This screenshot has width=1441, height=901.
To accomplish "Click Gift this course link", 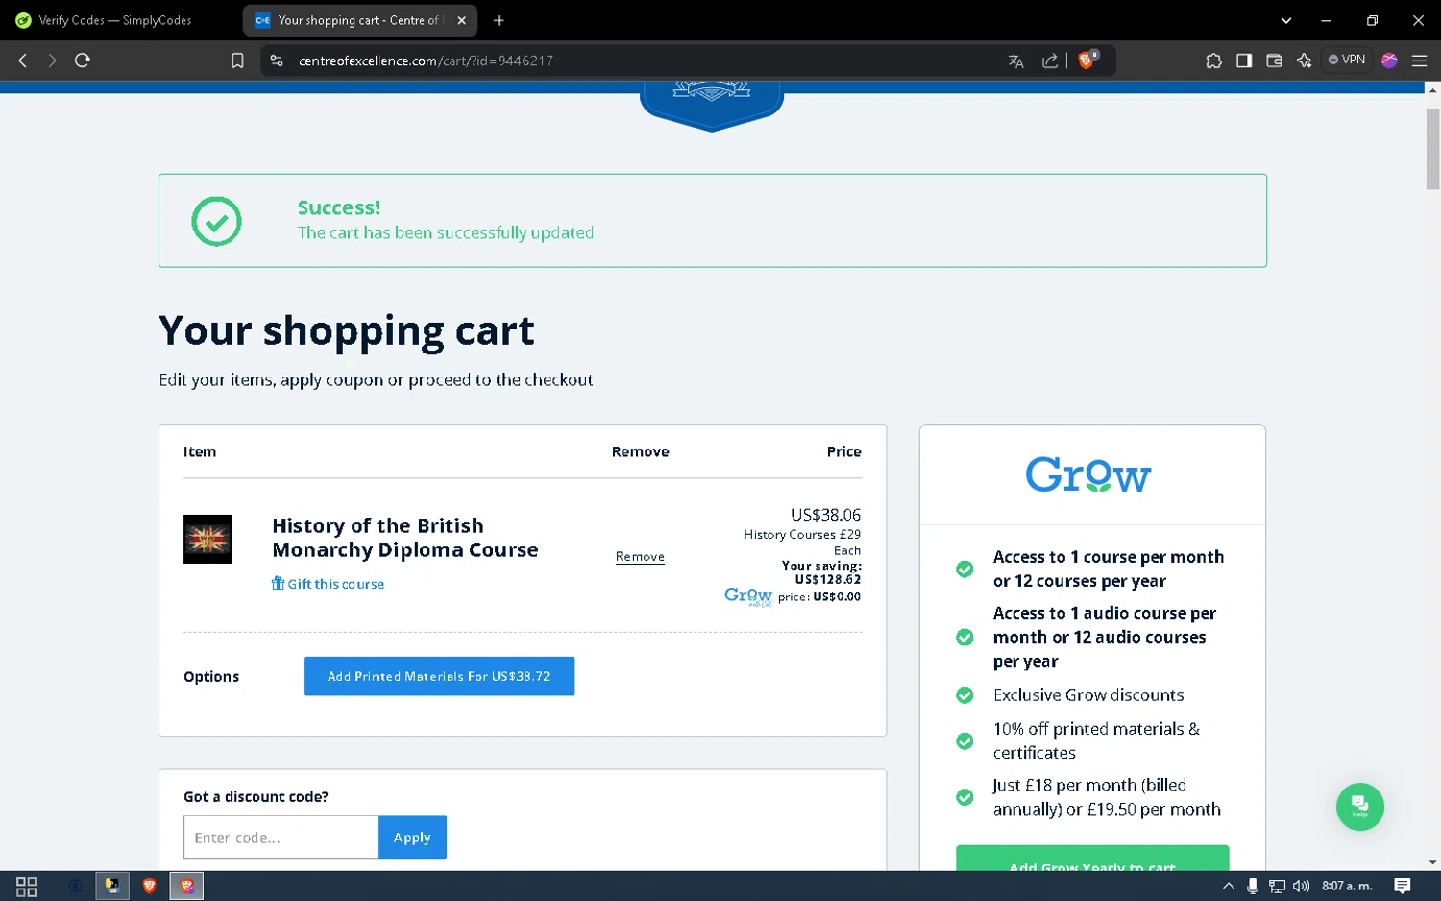I will pyautogui.click(x=328, y=584).
